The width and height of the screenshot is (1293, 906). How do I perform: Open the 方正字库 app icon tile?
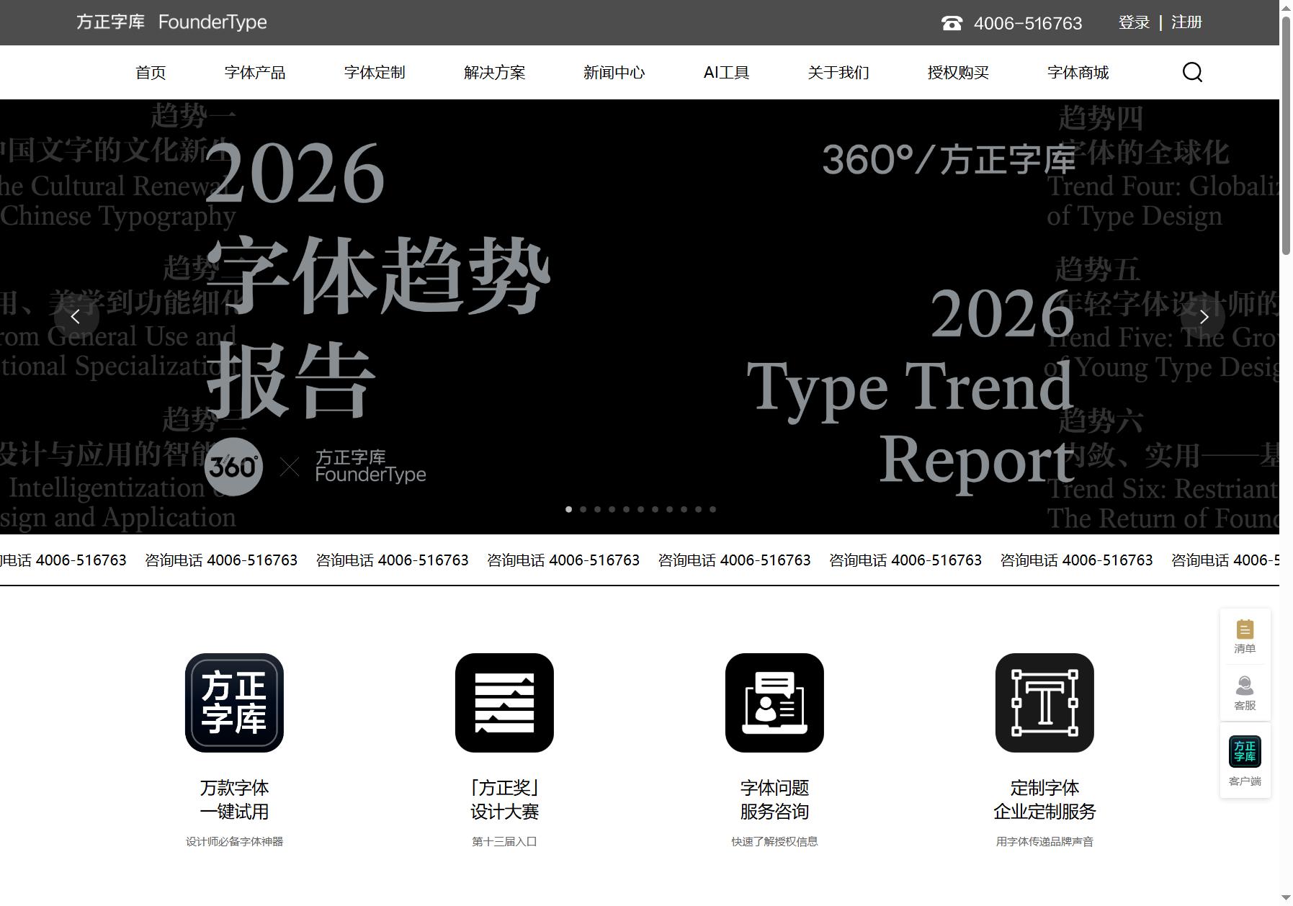(x=234, y=703)
